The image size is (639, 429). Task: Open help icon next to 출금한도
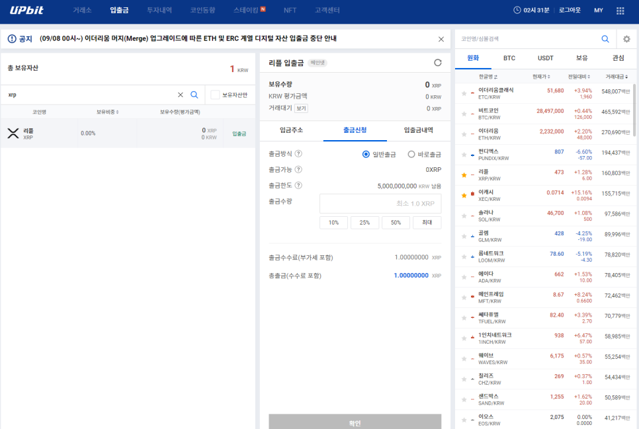298,185
